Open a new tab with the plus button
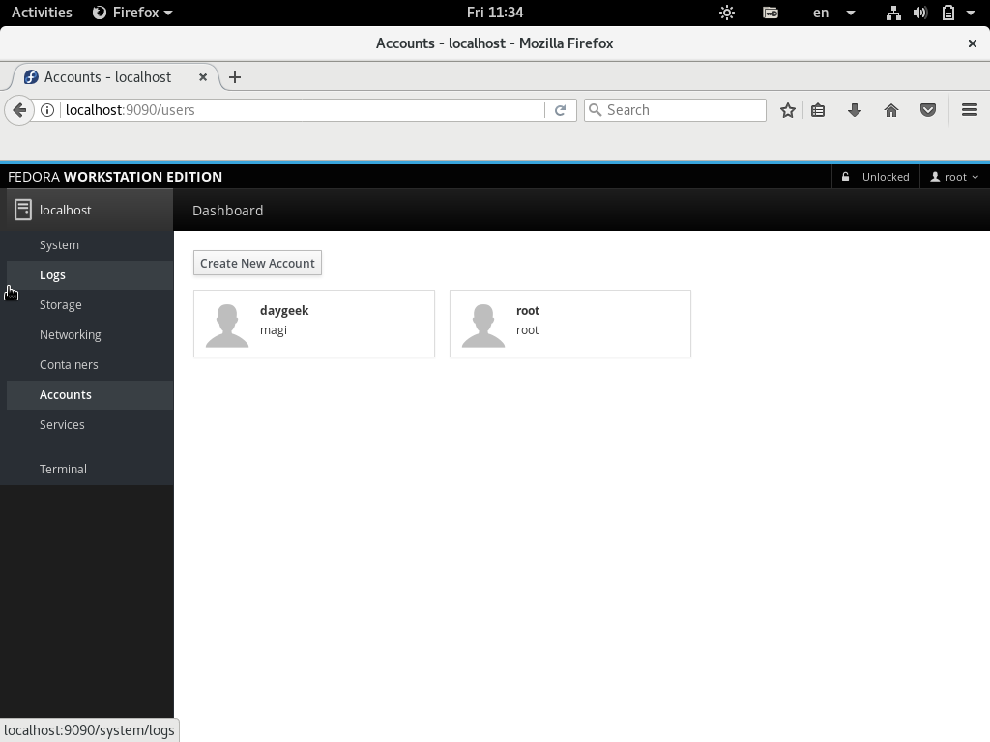990x742 pixels. click(235, 77)
